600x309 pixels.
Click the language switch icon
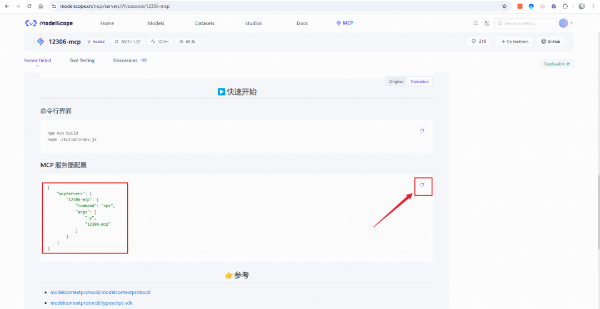[487, 23]
